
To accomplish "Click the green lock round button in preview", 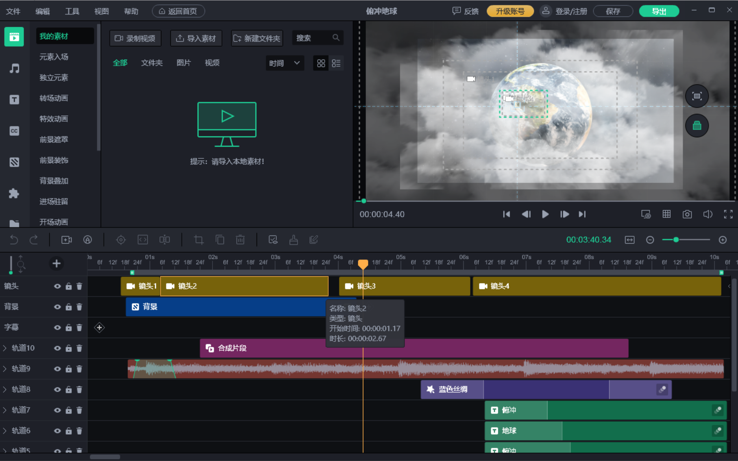I will [697, 126].
